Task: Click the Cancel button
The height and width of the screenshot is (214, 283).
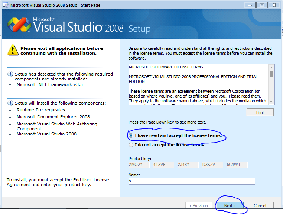Action: (260, 205)
